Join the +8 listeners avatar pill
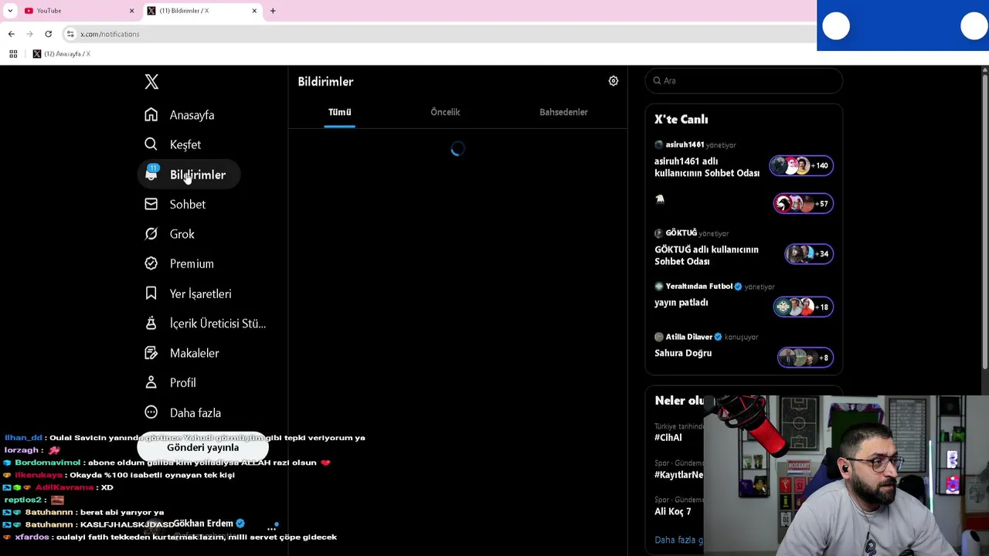This screenshot has height=556, width=989. (x=805, y=358)
